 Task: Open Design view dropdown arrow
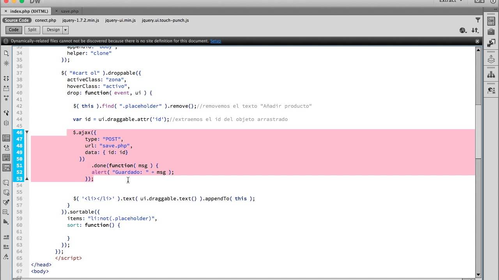[x=65, y=30]
